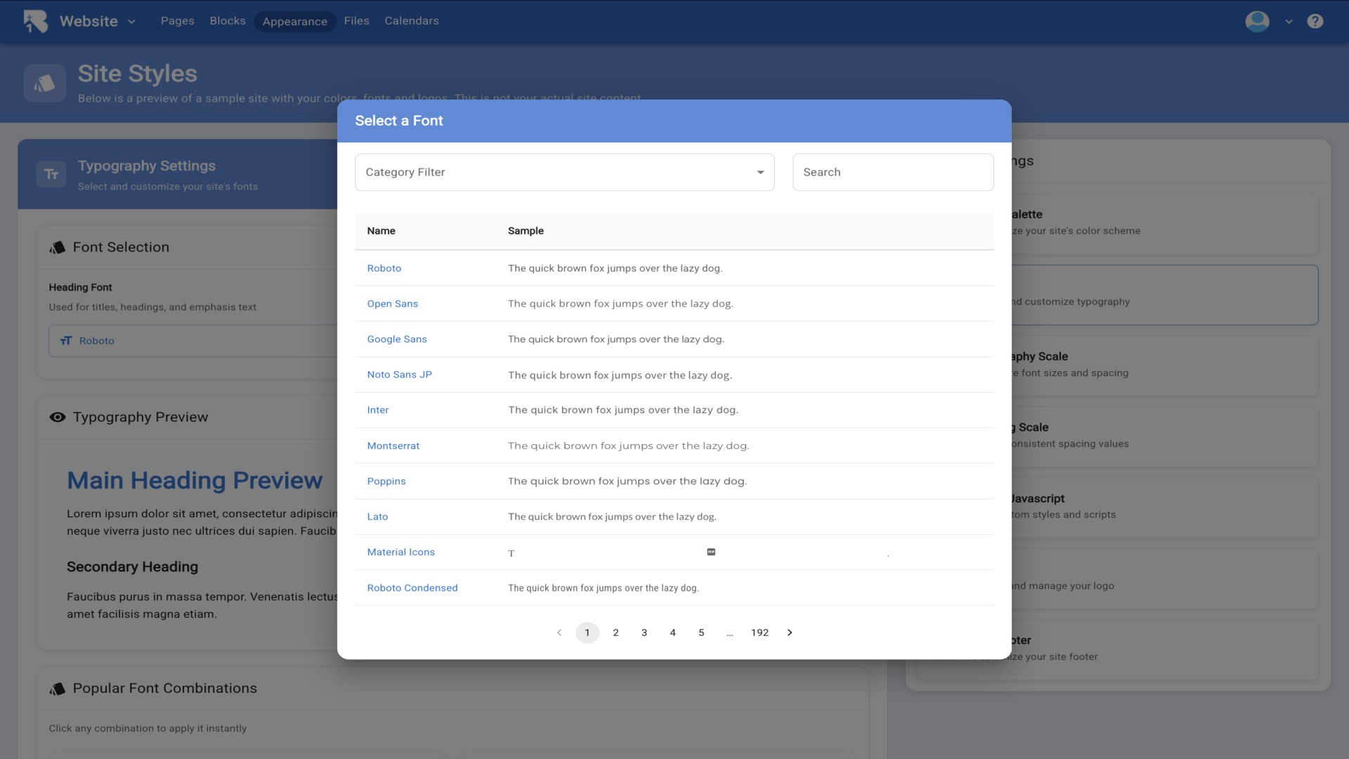Open the Pages menu item
1349x759 pixels.
[177, 21]
